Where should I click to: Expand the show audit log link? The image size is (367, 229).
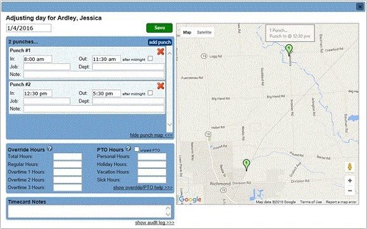[x=155, y=223]
